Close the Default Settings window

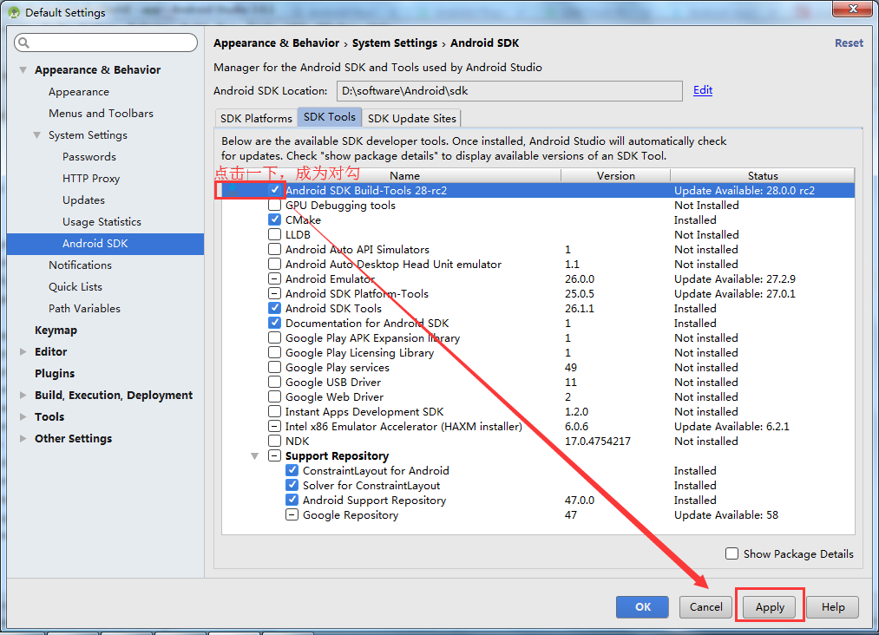(x=852, y=9)
